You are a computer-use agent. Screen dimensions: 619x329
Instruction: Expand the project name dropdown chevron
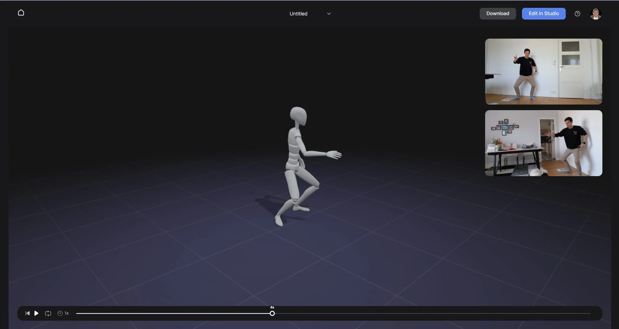tap(329, 14)
